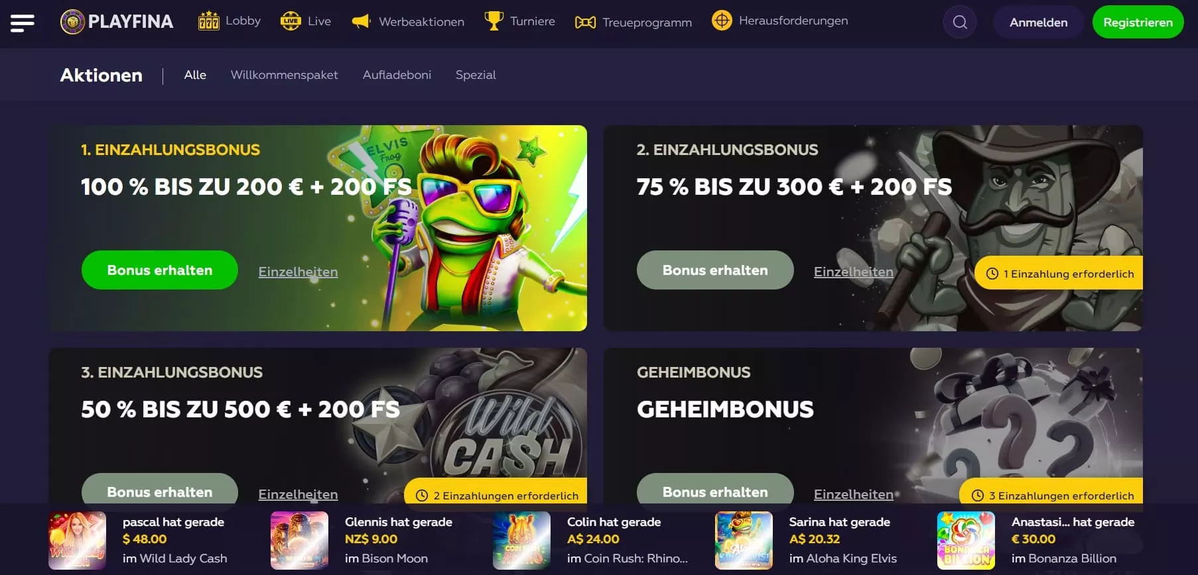Select the Alle tab

[195, 75]
